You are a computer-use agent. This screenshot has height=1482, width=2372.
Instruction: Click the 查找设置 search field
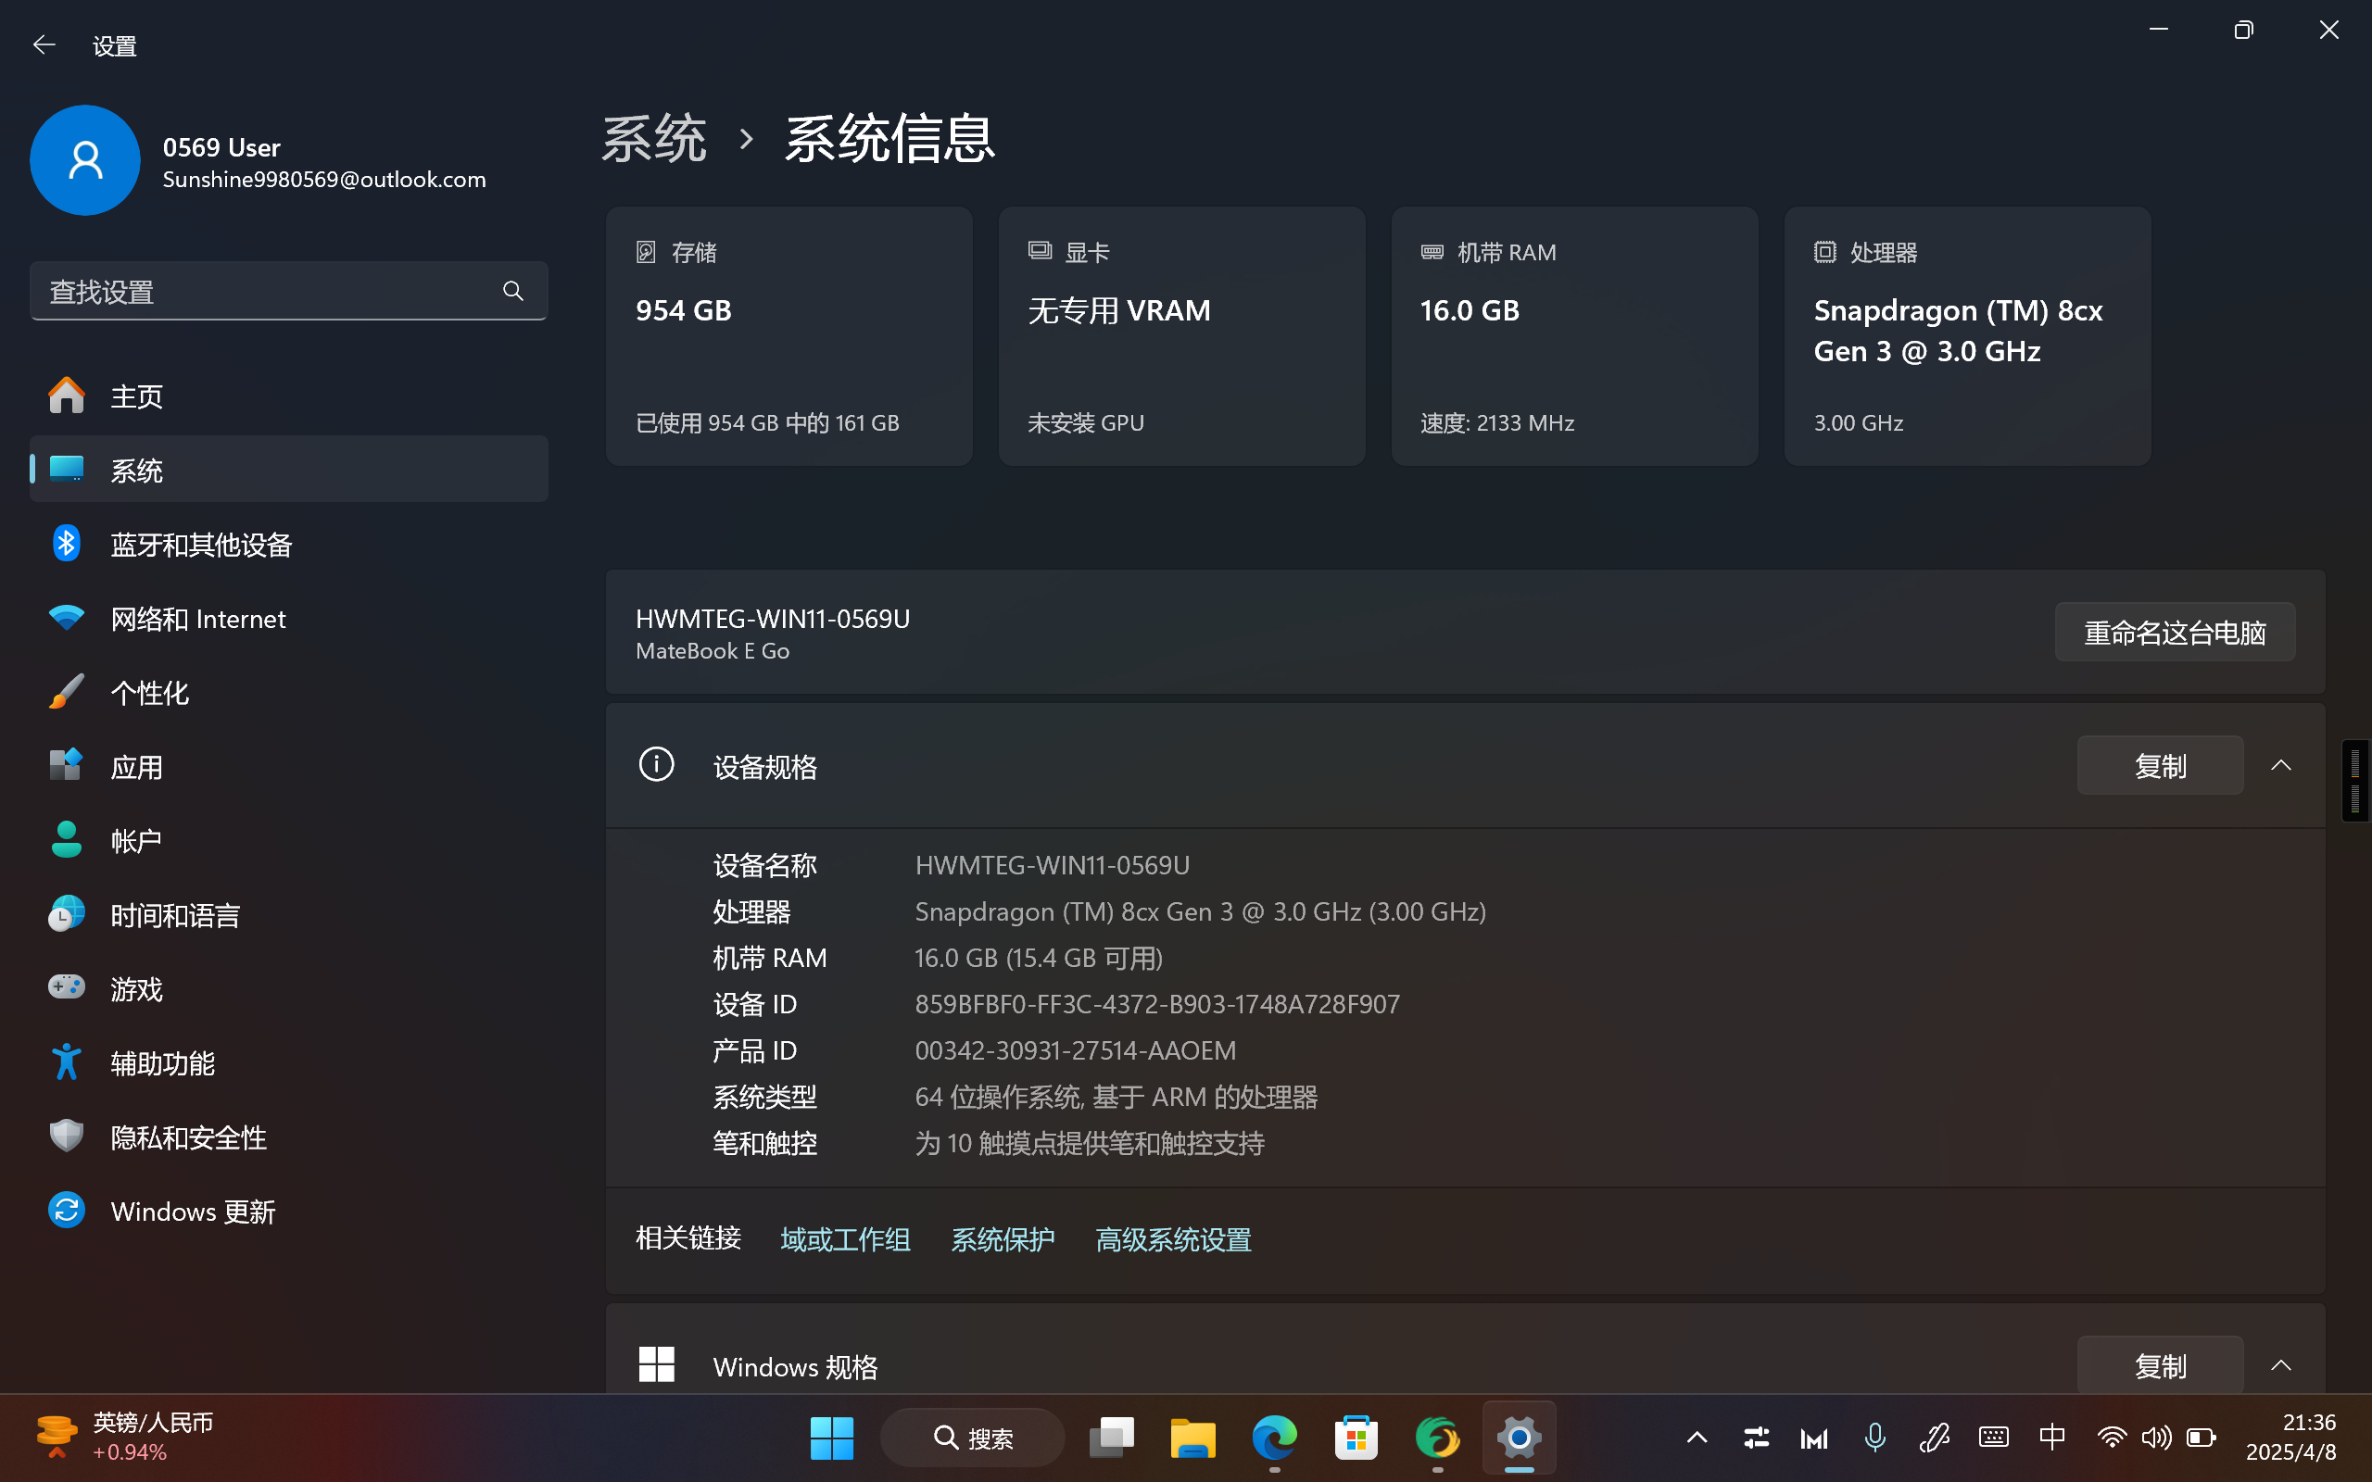pyautogui.click(x=265, y=291)
